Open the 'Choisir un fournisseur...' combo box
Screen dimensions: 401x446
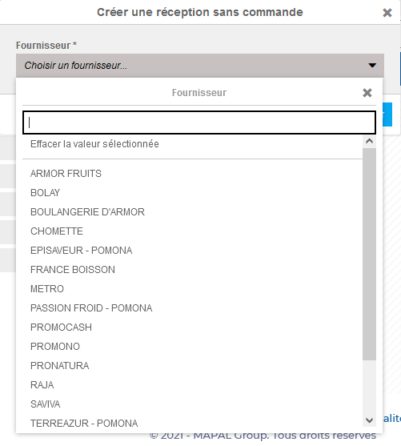pos(200,66)
